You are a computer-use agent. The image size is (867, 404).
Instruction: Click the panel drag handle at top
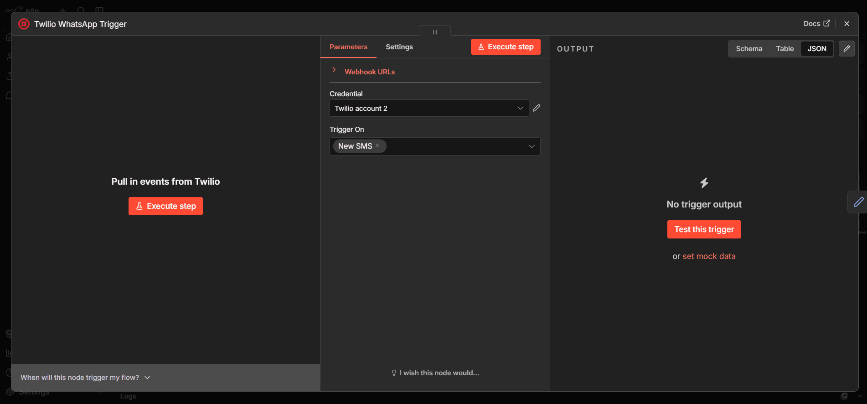435,31
